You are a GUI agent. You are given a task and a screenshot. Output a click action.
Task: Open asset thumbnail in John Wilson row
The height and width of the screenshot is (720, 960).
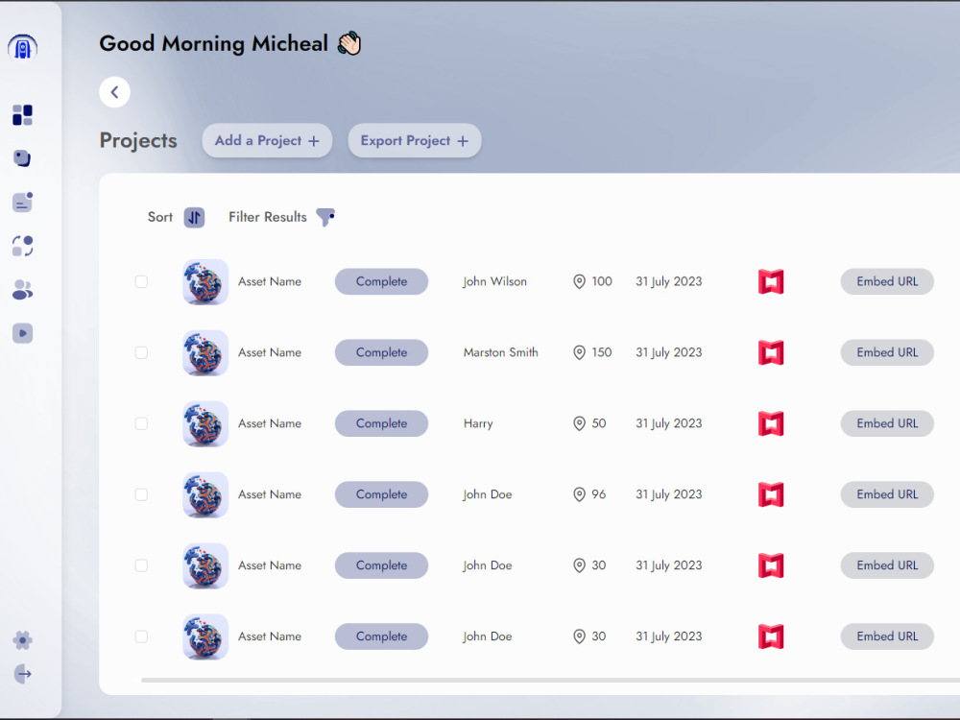(205, 281)
